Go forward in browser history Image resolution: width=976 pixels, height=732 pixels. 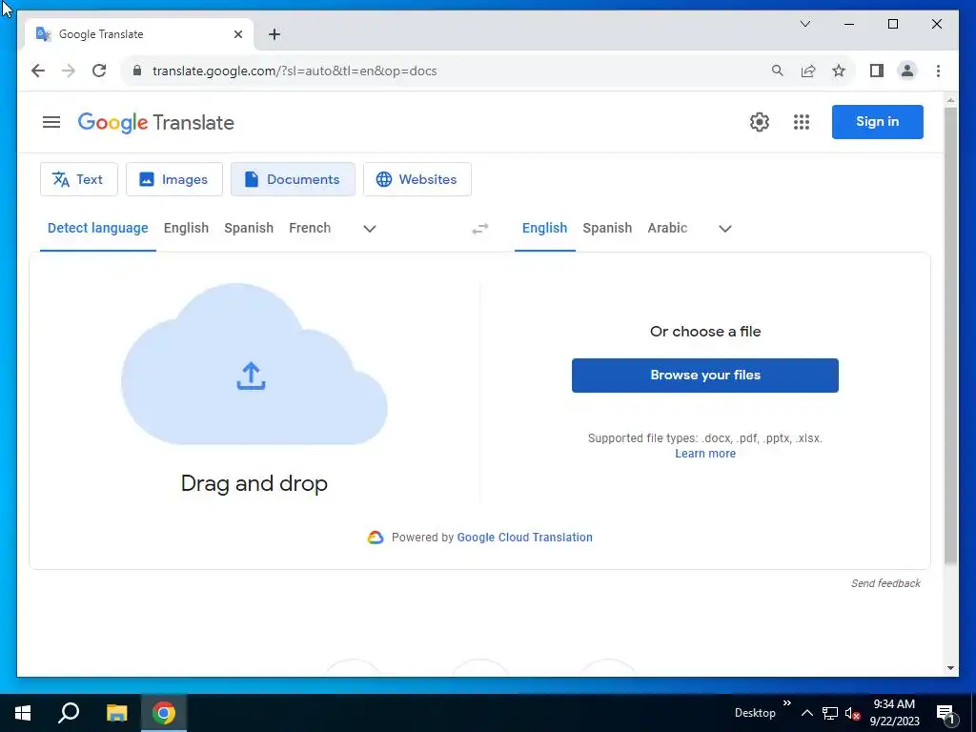click(x=69, y=71)
